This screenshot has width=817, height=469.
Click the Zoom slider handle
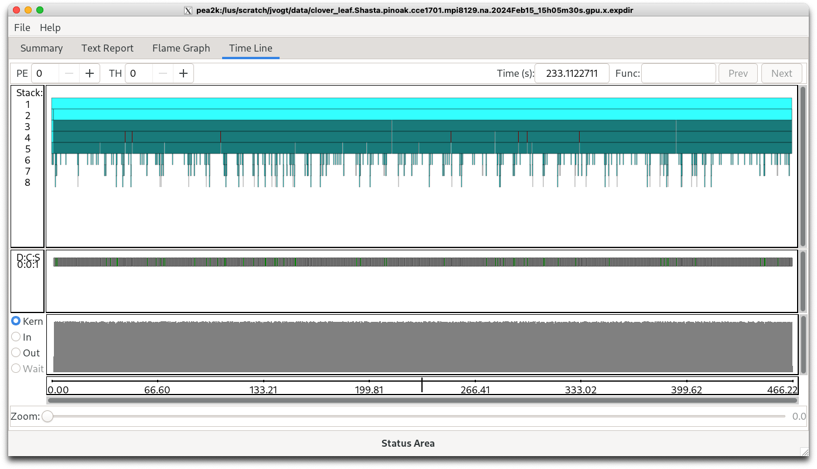point(47,416)
